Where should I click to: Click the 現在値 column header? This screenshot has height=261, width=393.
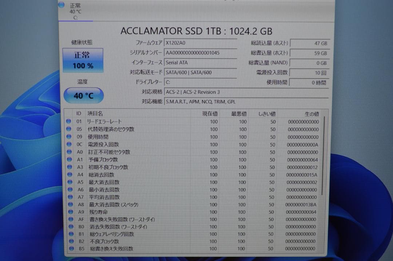coord(210,114)
